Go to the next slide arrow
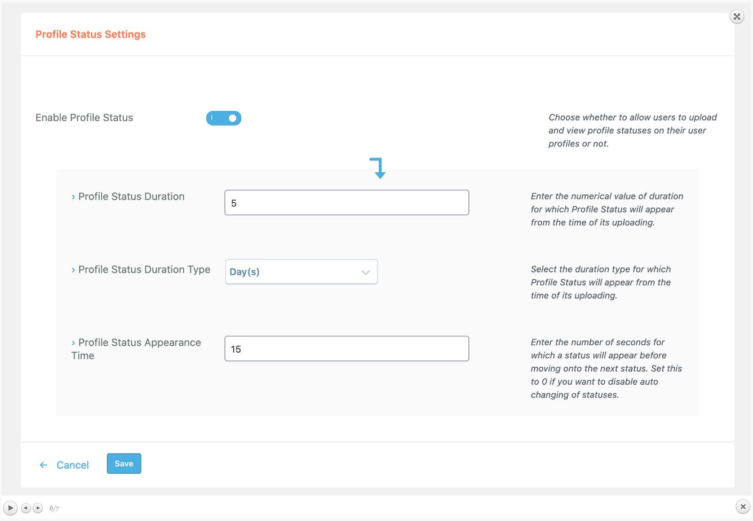753x521 pixels. tap(38, 508)
